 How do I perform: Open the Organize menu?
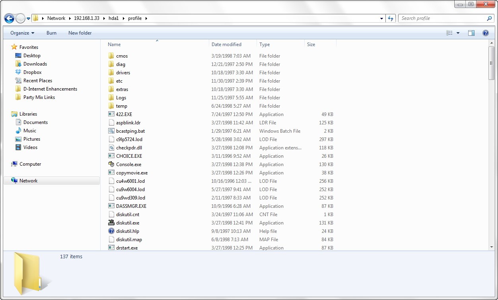pyautogui.click(x=22, y=33)
